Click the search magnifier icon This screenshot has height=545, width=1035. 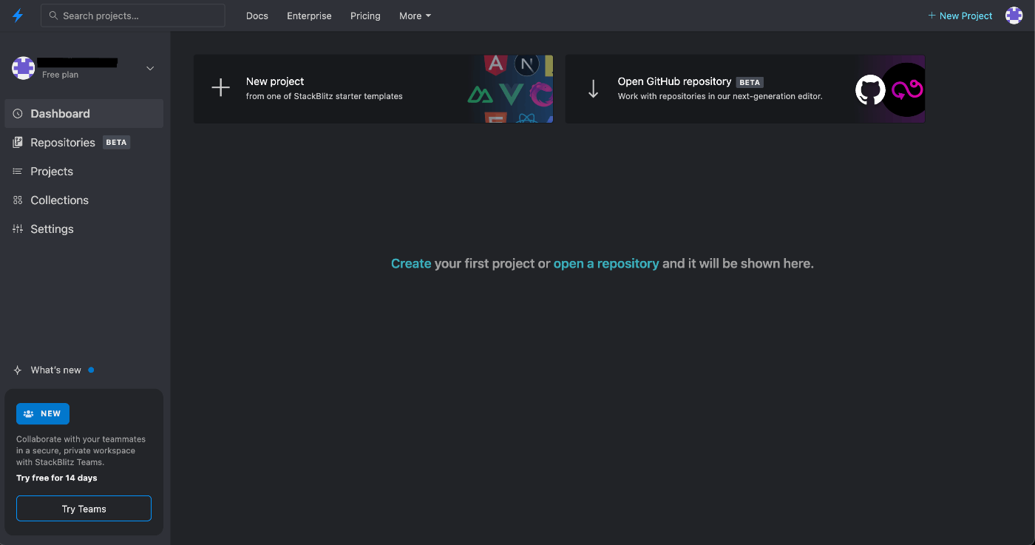coord(53,16)
